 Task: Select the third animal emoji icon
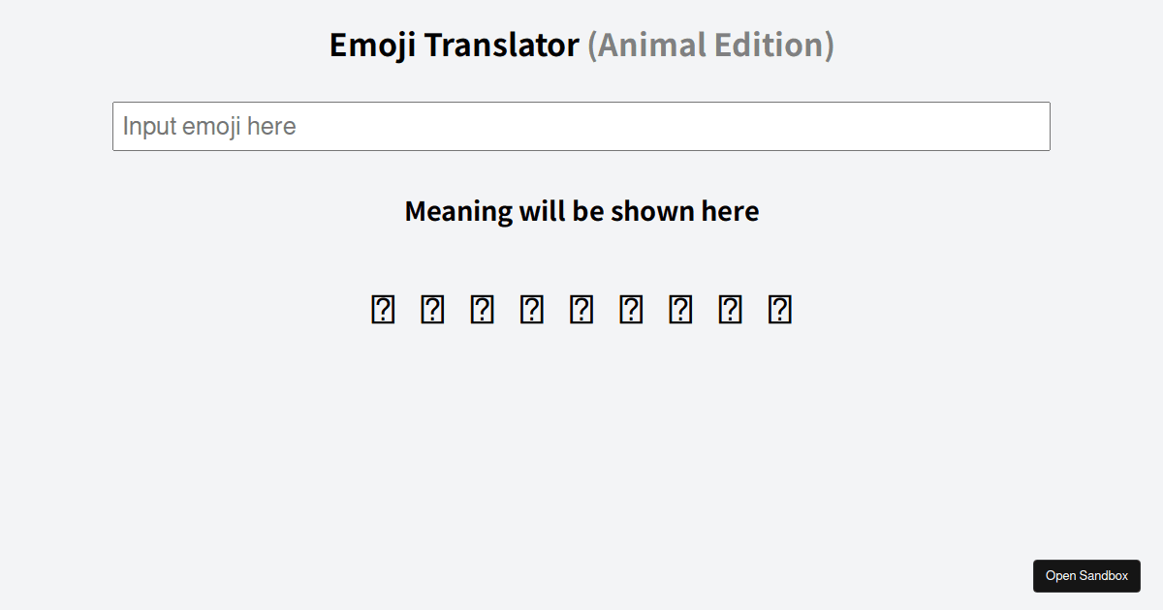(x=482, y=309)
